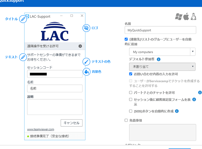Open the text color brush icon

pos(86,62)
